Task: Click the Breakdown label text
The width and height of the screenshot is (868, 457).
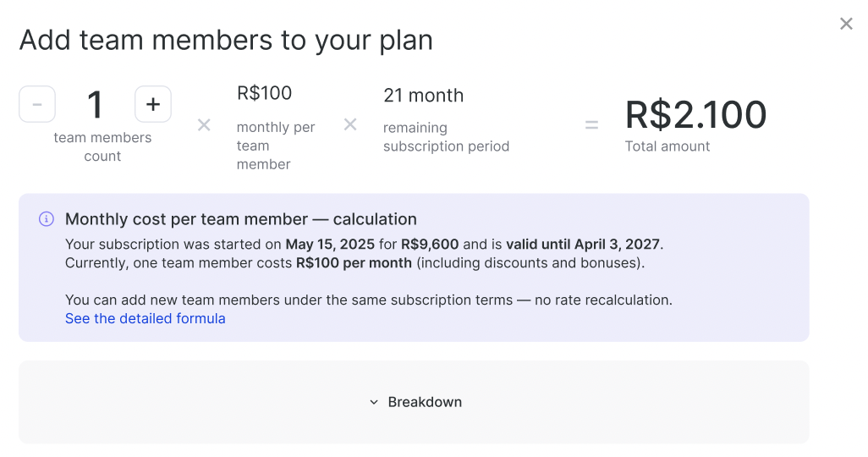Action: (425, 402)
